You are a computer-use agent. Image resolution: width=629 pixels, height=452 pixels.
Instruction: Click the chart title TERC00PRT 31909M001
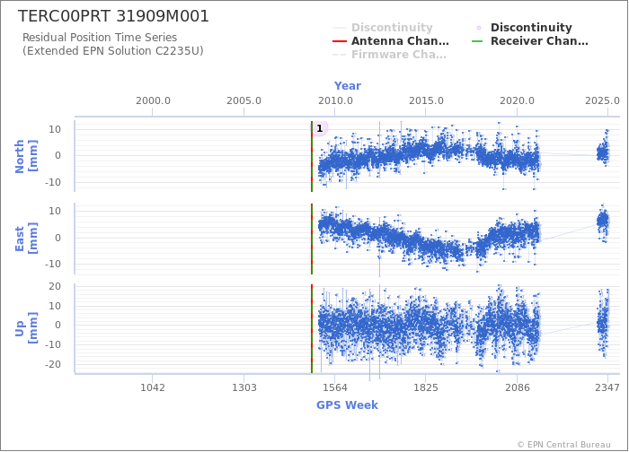[x=113, y=16]
